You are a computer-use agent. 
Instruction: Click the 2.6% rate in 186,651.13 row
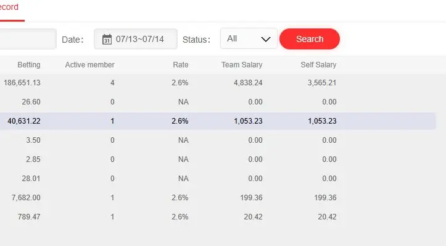[x=180, y=83]
